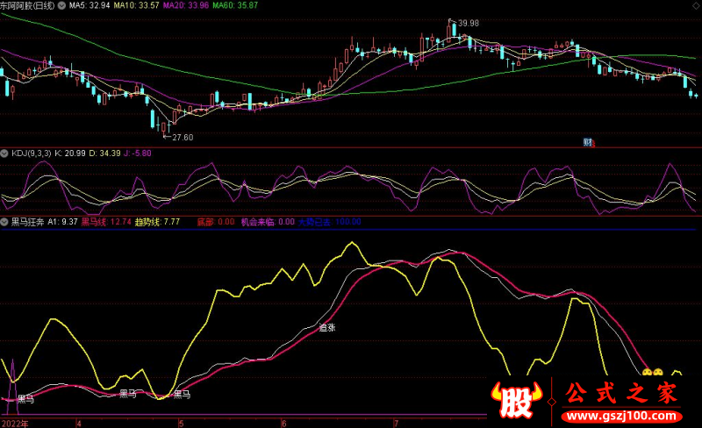702x428 pixels.
Task: Click the month 5 timeline marker
Action: (x=181, y=424)
